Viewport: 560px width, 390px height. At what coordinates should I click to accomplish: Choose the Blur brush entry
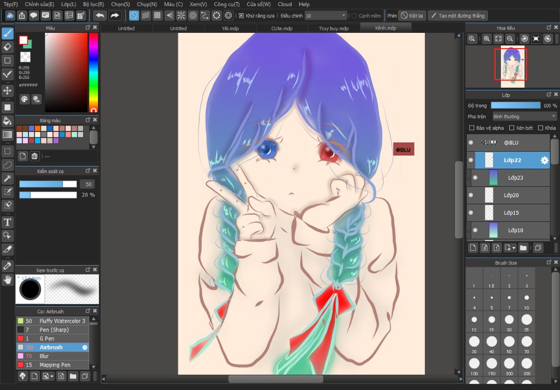pos(52,356)
